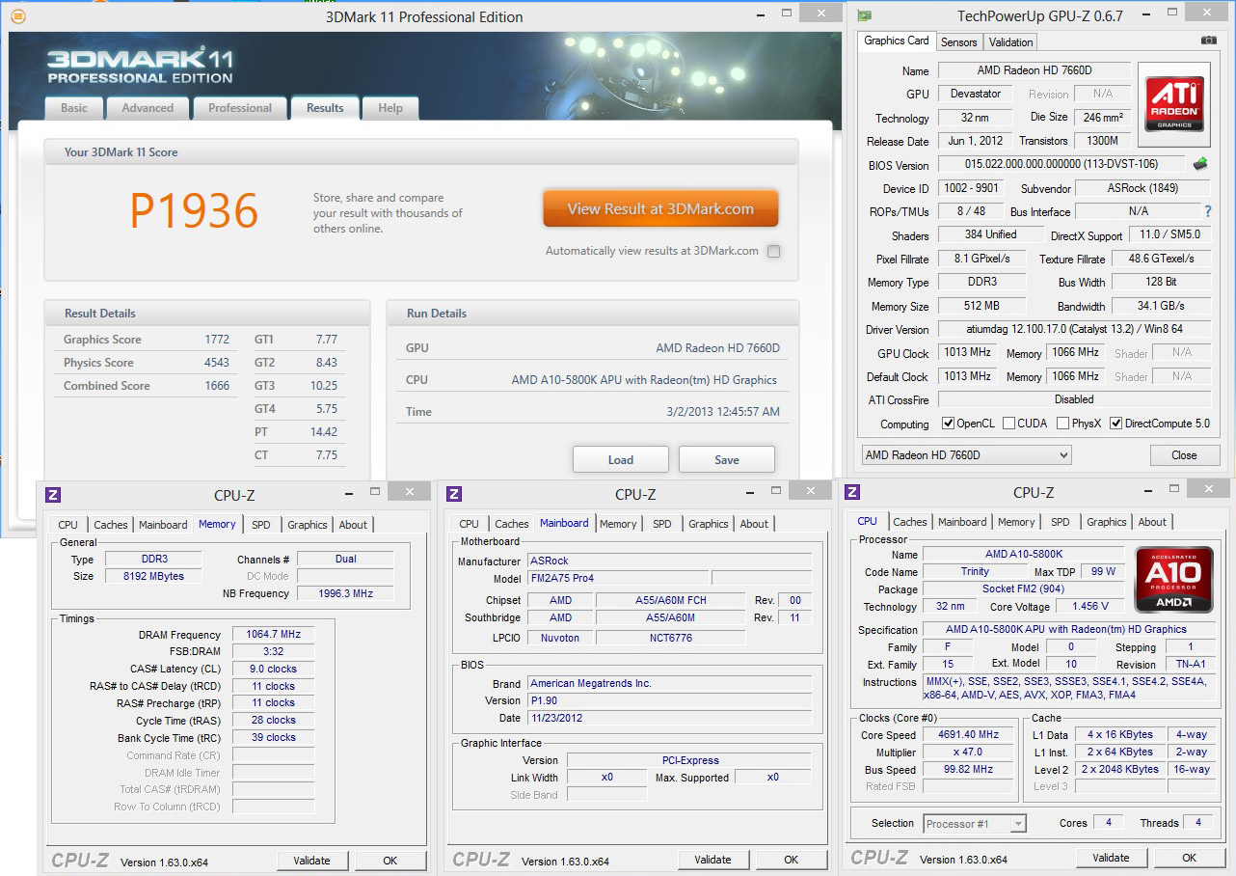This screenshot has width=1236, height=876.
Task: Toggle the PhysX checkbox
Action: (1062, 424)
